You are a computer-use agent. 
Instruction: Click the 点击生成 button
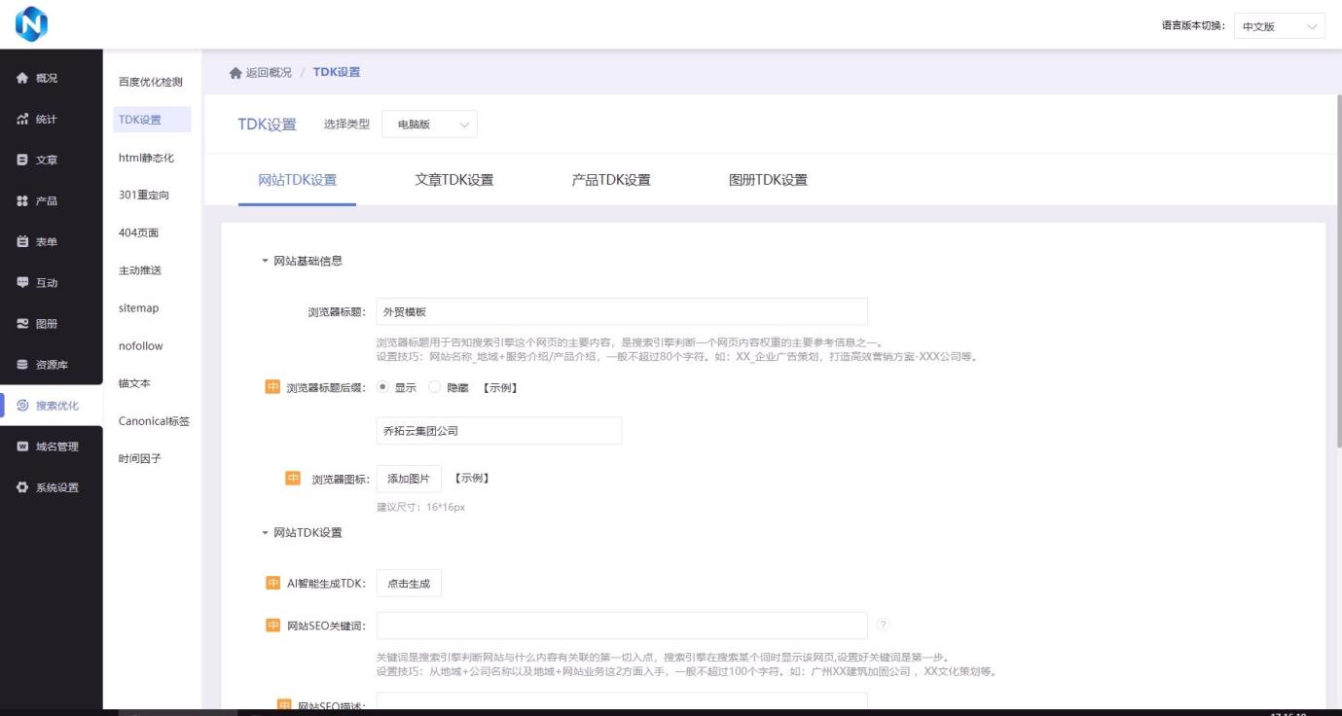[x=409, y=584]
